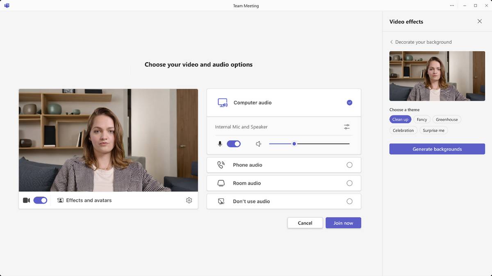Choose Room audio radio option

click(349, 183)
